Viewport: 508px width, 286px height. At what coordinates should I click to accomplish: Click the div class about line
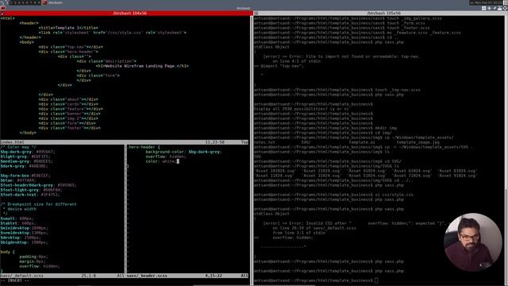click(68, 99)
